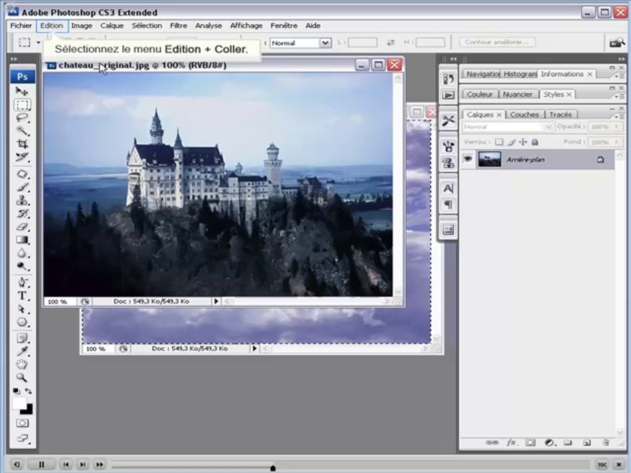The height and width of the screenshot is (473, 631).
Task: Open the Style dropdown showing Normal
Action: [325, 43]
